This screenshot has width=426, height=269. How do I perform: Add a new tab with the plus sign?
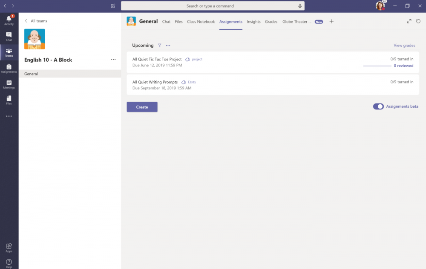point(331,21)
